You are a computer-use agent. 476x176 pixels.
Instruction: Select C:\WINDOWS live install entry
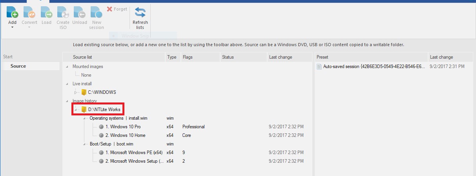coord(102,92)
